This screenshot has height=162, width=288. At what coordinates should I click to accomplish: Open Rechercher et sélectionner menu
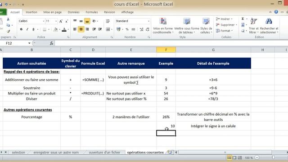tap(269, 26)
